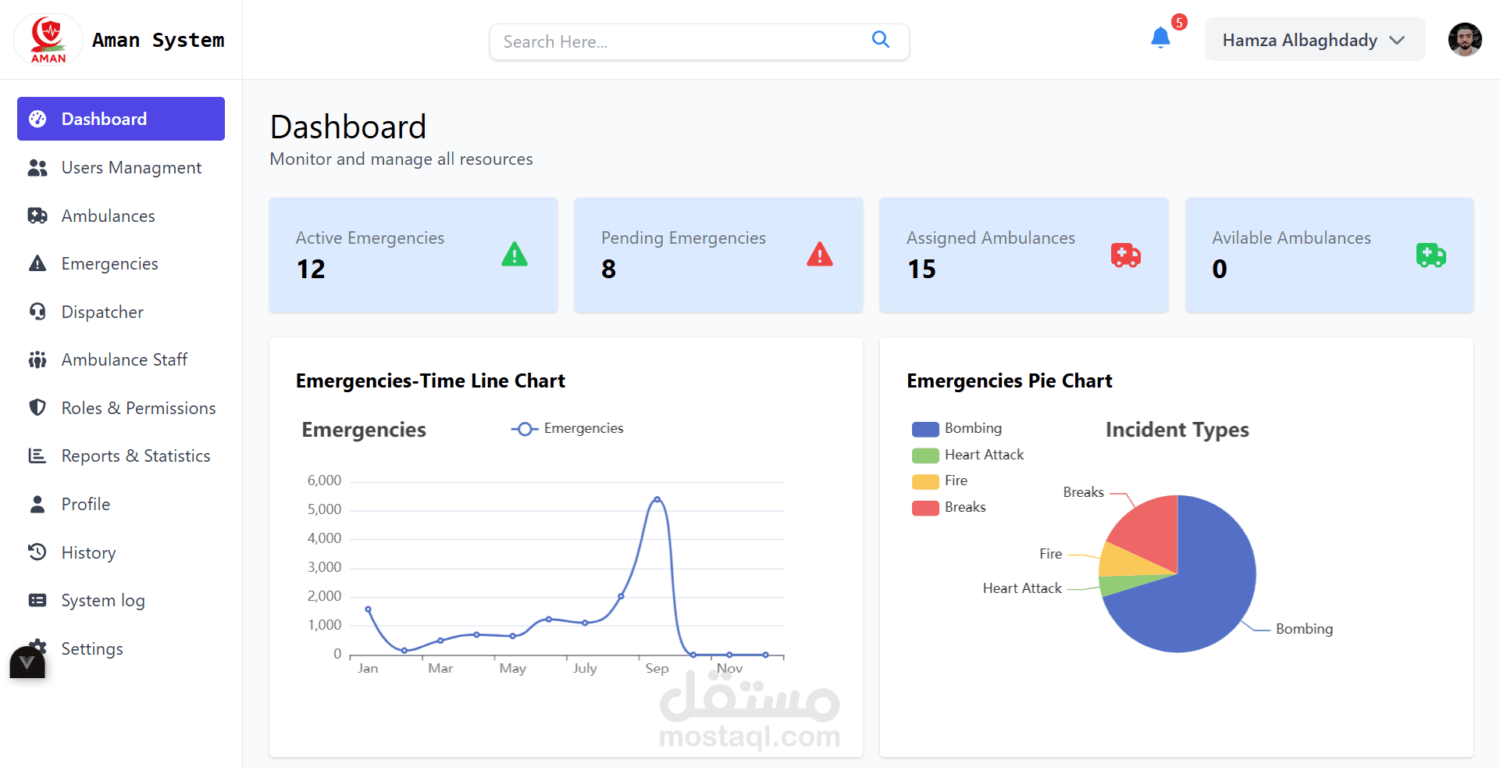This screenshot has width=1500, height=768.
Task: Toggle the Emergencies series legend in the line chart
Action: 568,428
